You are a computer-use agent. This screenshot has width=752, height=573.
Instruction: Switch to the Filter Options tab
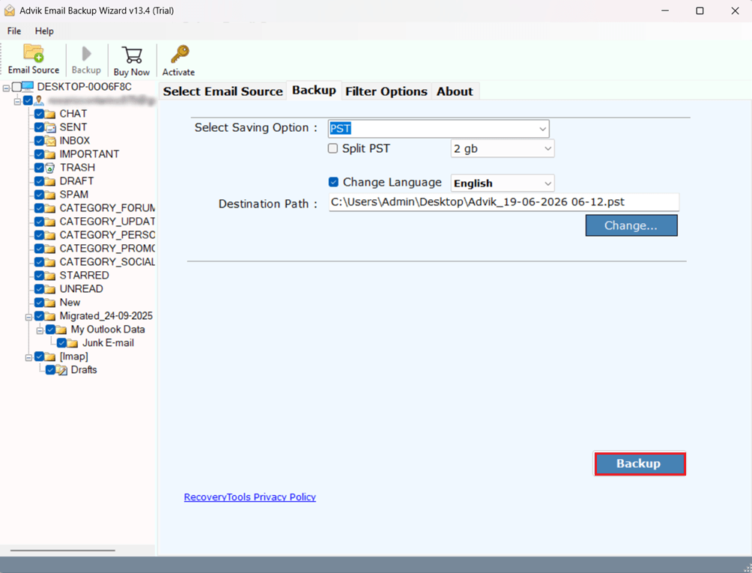(386, 91)
